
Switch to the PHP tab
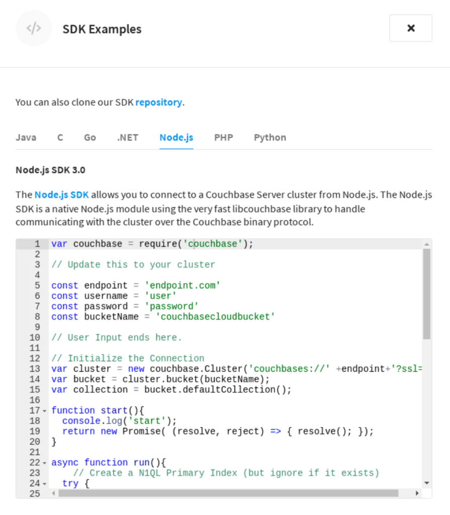pyautogui.click(x=223, y=137)
